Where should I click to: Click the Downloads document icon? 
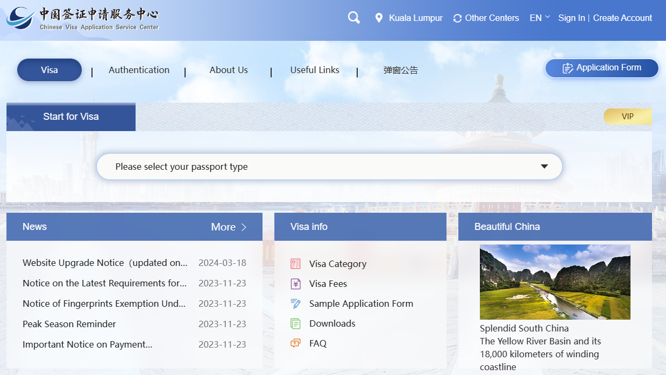pyautogui.click(x=295, y=323)
